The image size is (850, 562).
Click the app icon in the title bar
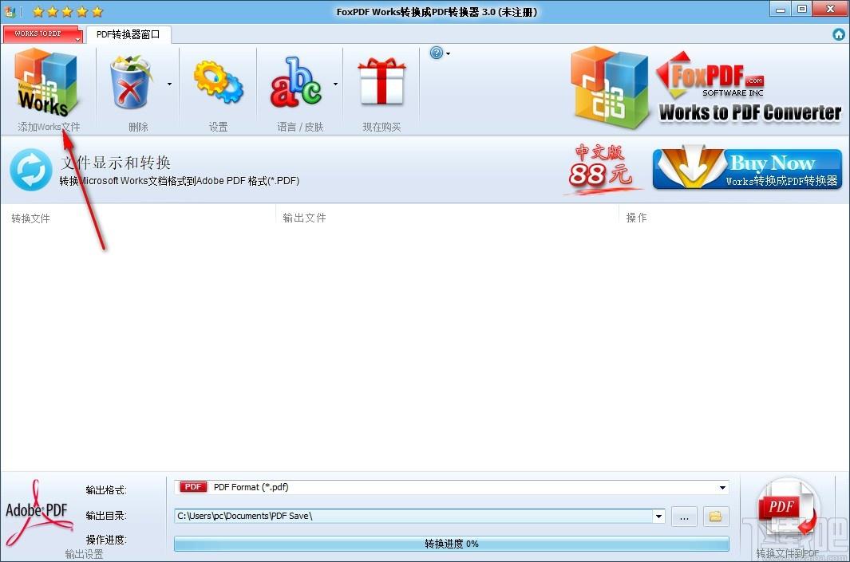pos(10,11)
